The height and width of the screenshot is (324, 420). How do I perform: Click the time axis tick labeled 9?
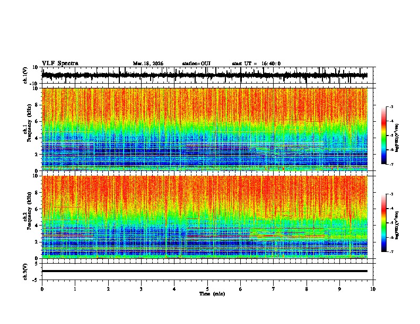pos(339,289)
